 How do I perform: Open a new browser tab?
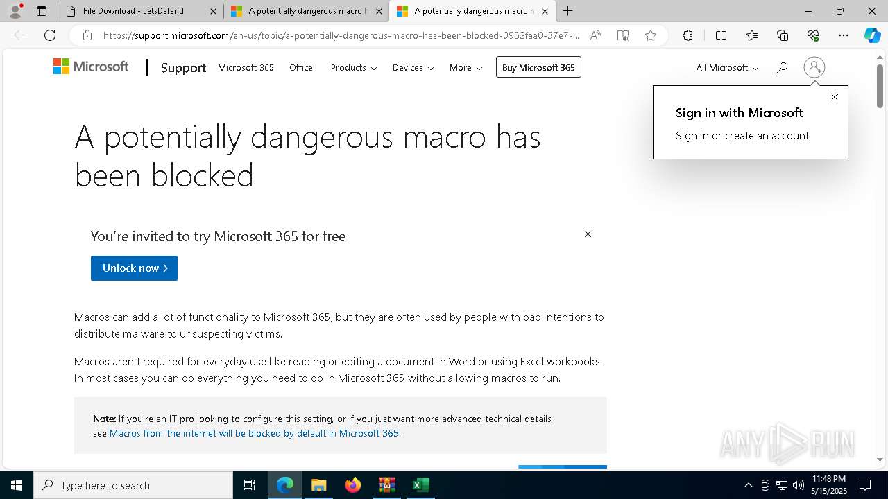click(x=567, y=11)
